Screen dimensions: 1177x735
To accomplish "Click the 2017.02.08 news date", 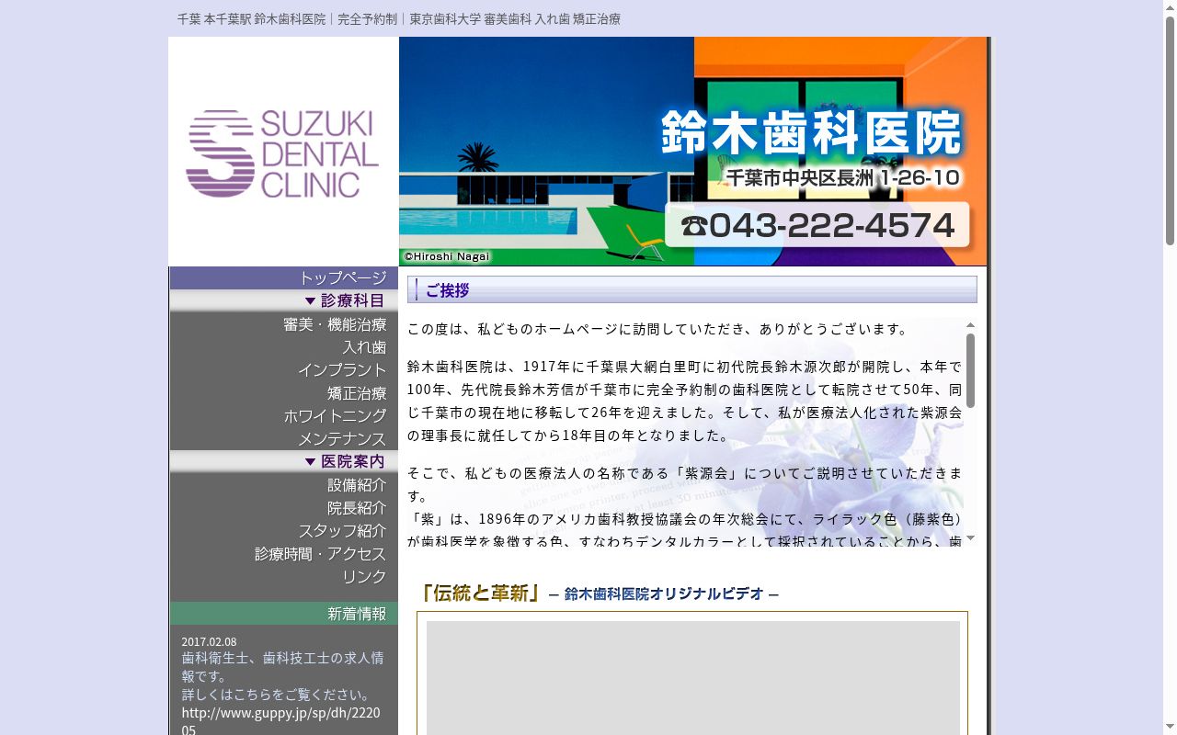I will [209, 642].
